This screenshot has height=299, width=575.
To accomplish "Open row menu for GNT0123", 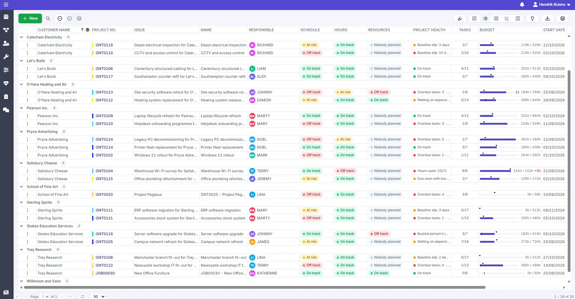I will (x=27, y=92).
